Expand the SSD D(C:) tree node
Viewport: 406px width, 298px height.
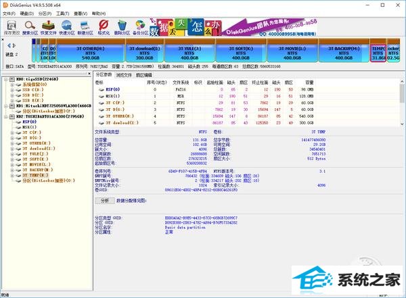pos(12,95)
